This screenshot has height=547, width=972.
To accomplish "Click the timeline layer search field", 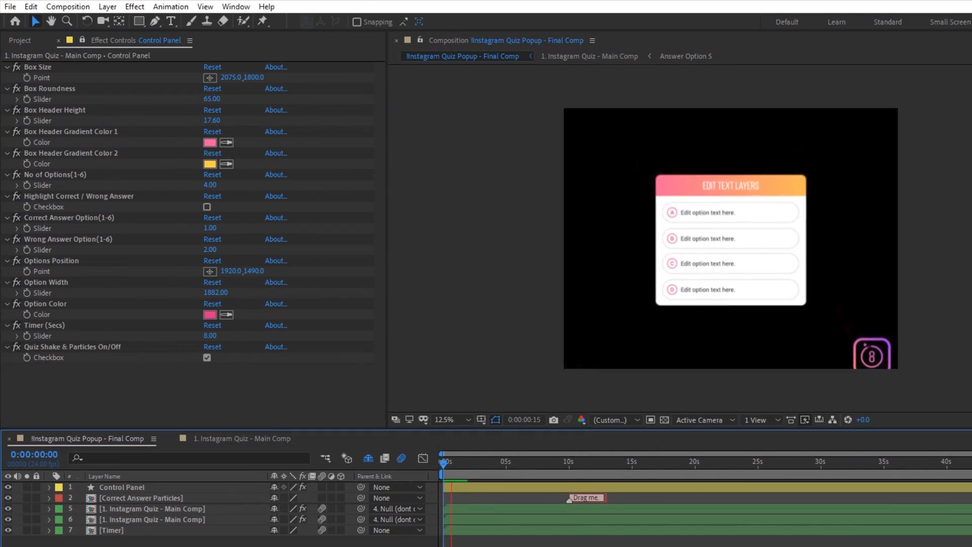I will point(189,458).
